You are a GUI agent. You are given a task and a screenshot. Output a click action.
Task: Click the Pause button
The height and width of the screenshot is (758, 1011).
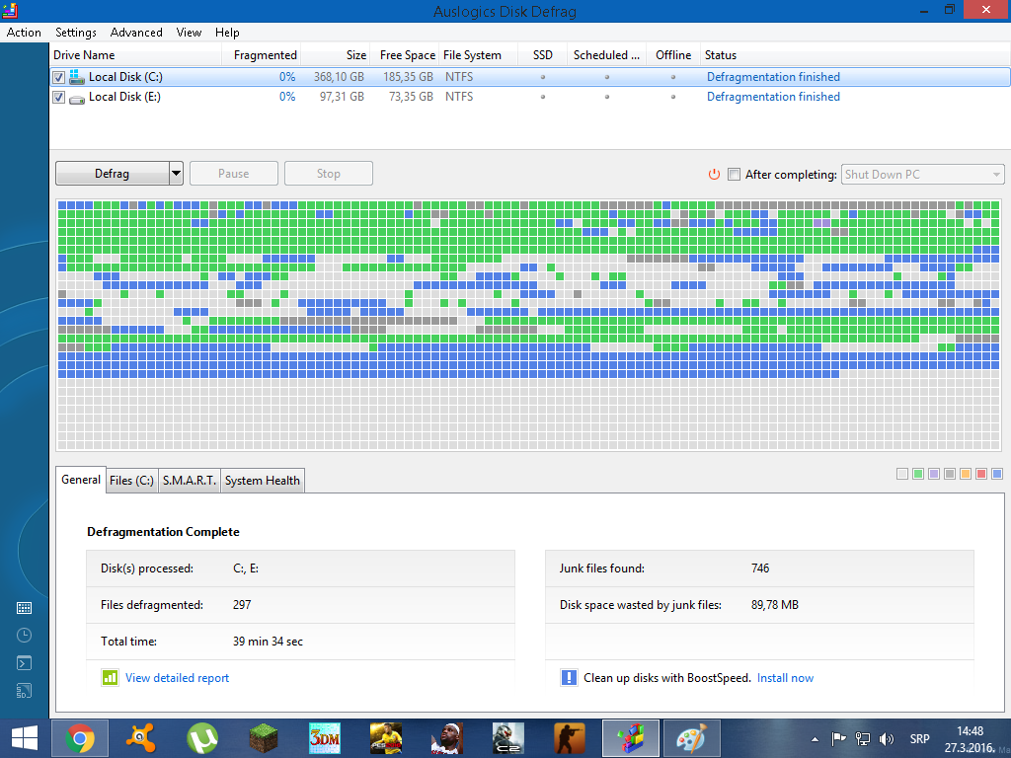click(x=233, y=174)
